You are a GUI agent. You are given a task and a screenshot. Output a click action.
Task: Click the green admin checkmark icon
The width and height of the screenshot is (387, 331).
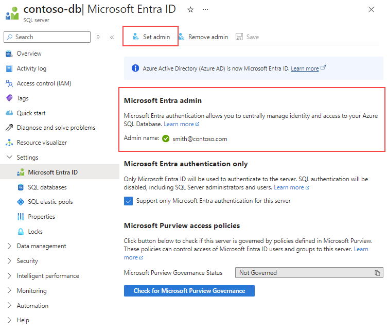[x=166, y=138]
